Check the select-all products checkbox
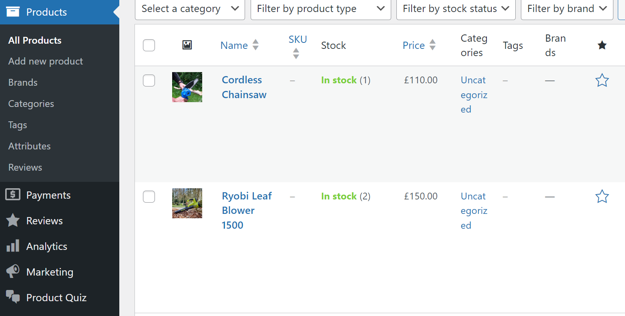The width and height of the screenshot is (625, 316). tap(149, 45)
